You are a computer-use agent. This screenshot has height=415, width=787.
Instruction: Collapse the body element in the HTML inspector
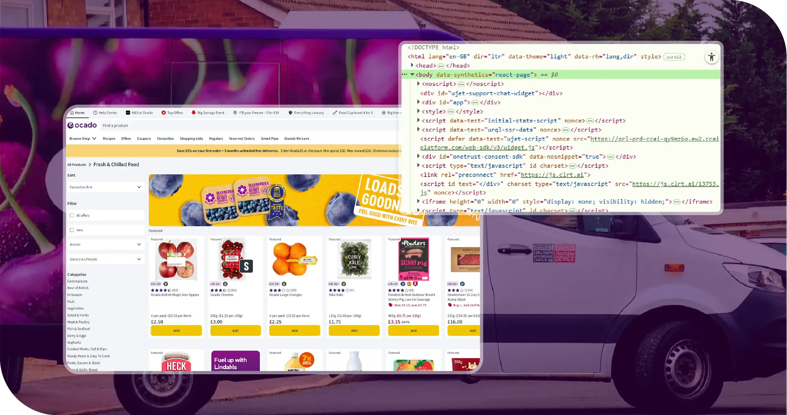(x=412, y=74)
